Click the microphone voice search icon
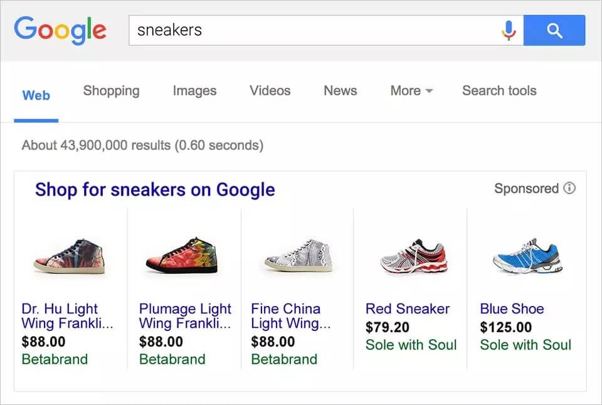Screen dimensions: 602x405 tap(509, 30)
